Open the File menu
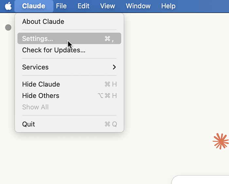 point(61,6)
